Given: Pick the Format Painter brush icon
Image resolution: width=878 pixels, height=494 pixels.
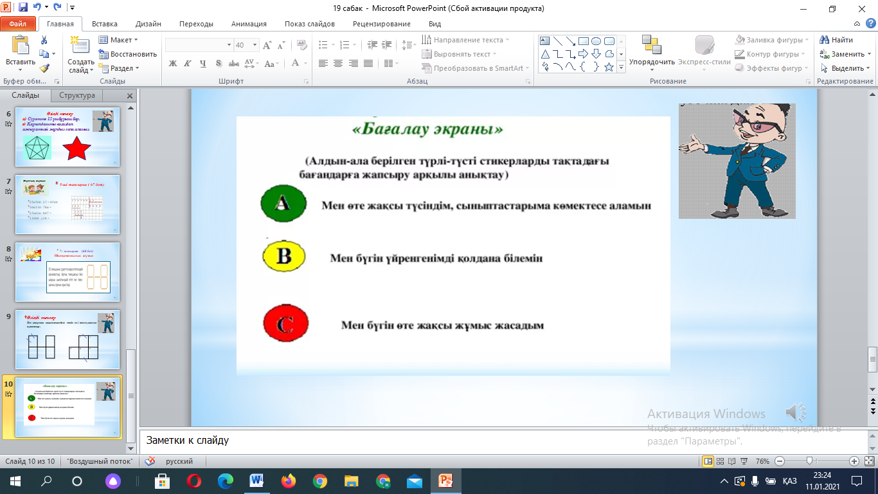Looking at the screenshot, I should coord(44,68).
